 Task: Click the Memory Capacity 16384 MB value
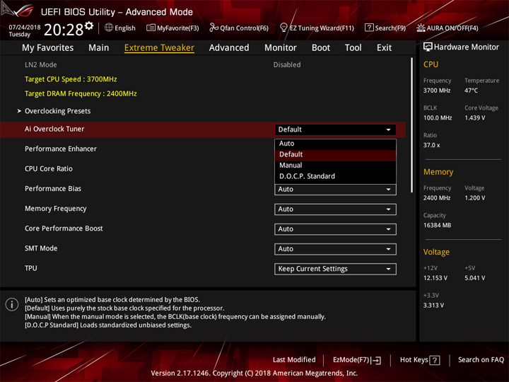pyautogui.click(x=437, y=225)
